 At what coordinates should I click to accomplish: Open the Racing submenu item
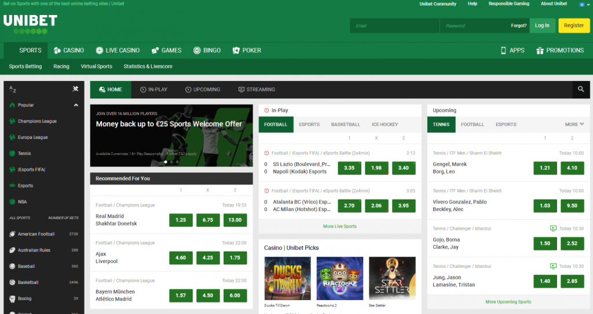click(61, 66)
